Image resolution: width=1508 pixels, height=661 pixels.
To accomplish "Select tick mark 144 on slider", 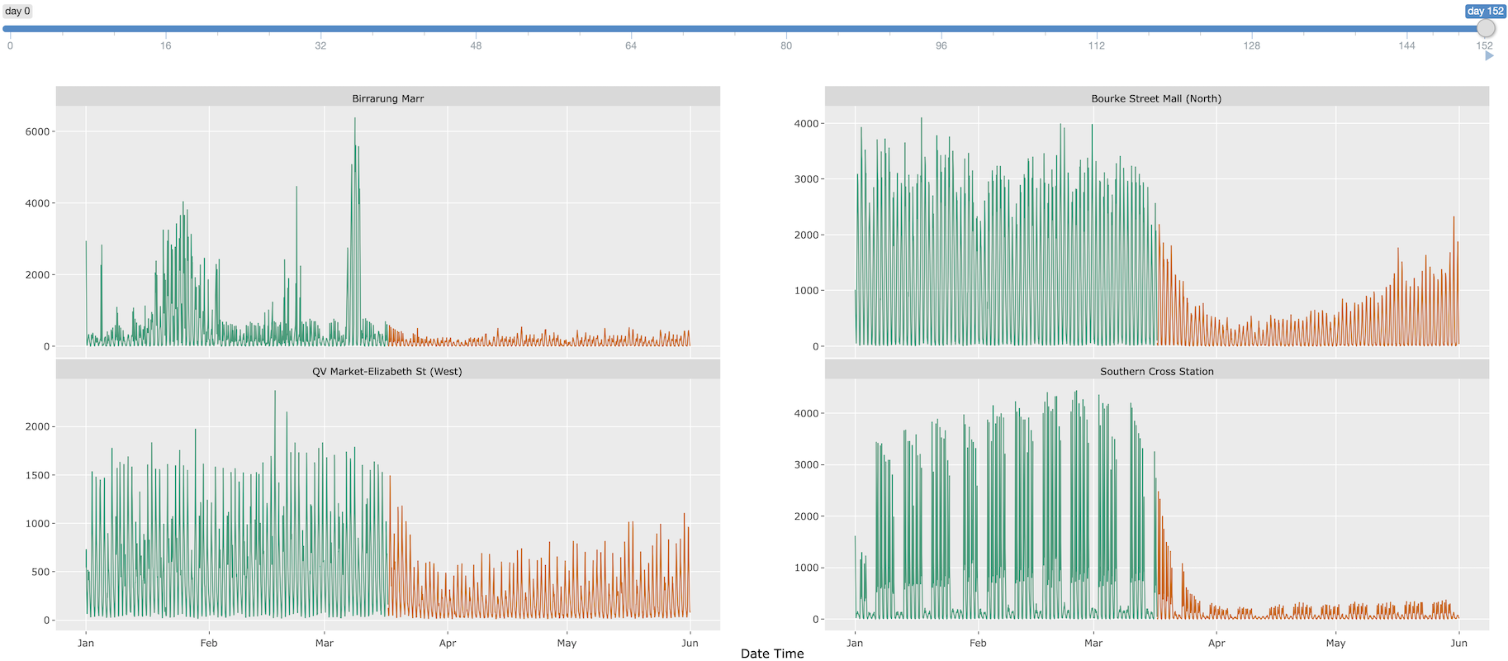I will pos(1407,29).
